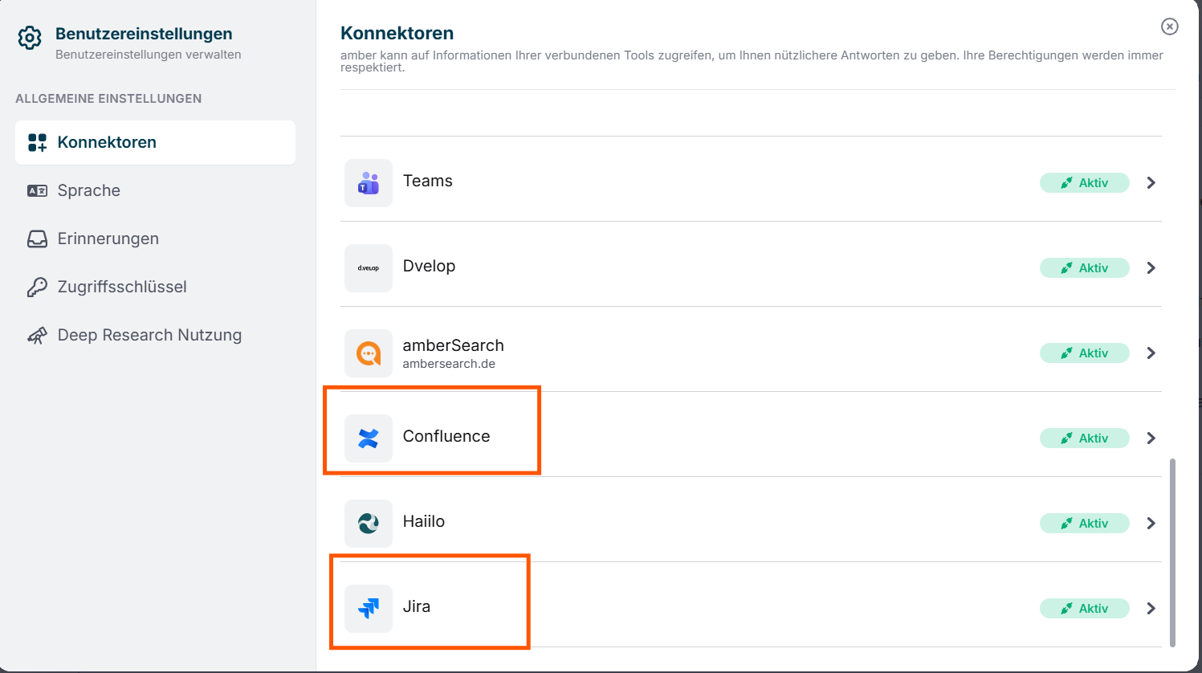Screen dimensions: 1202x673
Task: Select the Dvelop connector name
Action: tap(429, 267)
